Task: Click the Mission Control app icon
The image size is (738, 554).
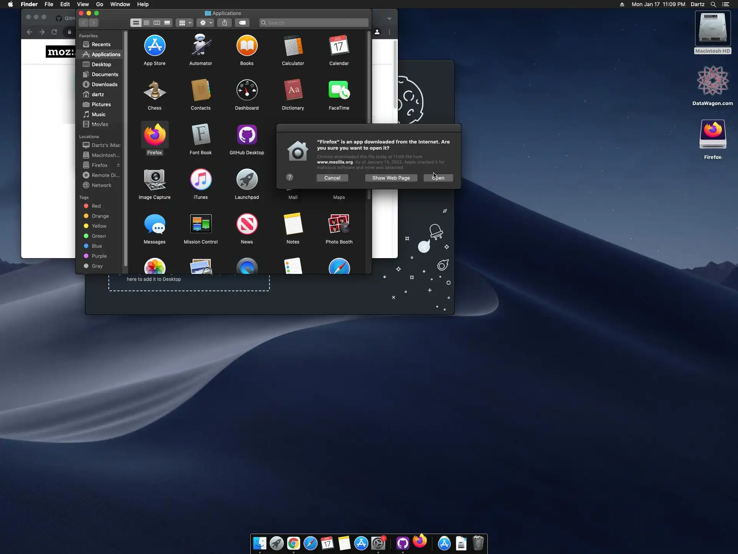Action: [x=201, y=224]
